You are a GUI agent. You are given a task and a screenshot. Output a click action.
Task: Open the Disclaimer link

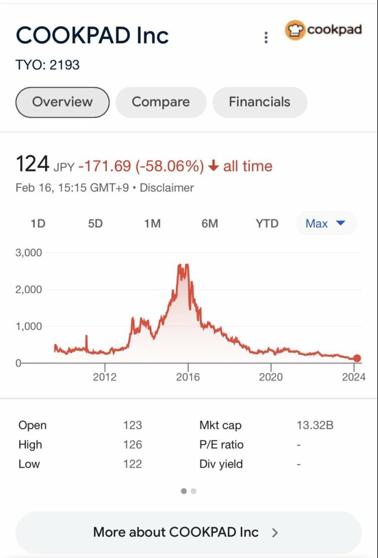tap(167, 188)
